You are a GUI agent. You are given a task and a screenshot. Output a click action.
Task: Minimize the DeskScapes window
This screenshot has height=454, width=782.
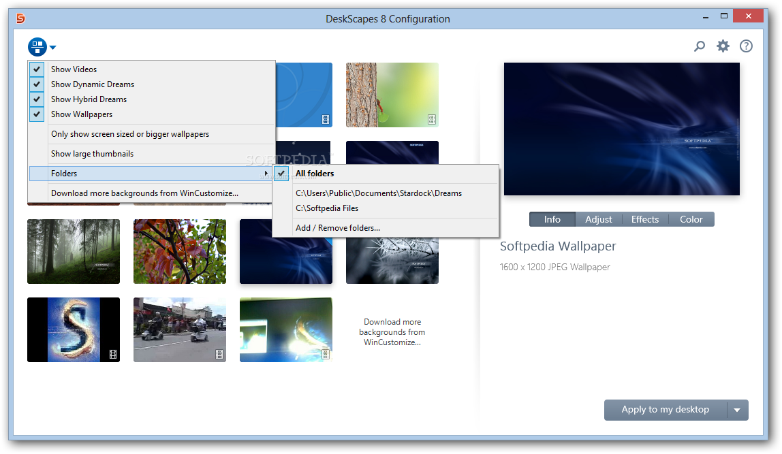click(706, 17)
